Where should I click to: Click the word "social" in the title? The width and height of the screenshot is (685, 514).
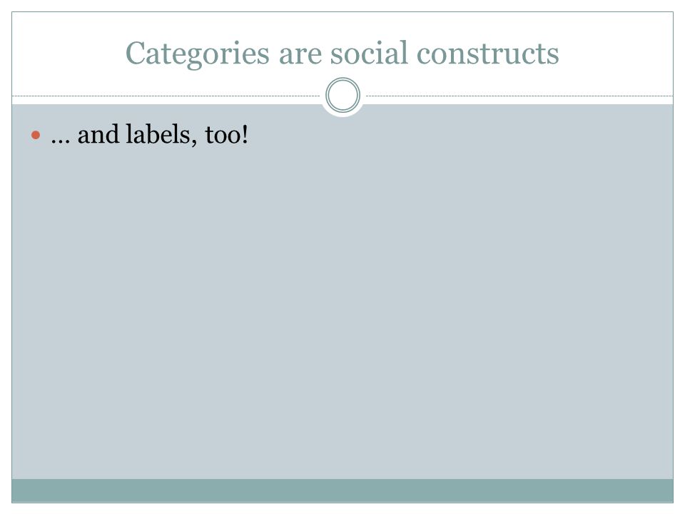click(369, 54)
